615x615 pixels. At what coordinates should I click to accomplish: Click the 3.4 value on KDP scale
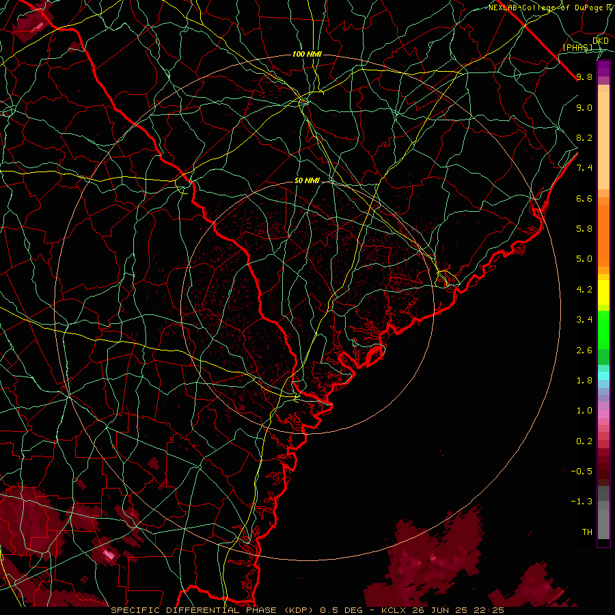(584, 320)
